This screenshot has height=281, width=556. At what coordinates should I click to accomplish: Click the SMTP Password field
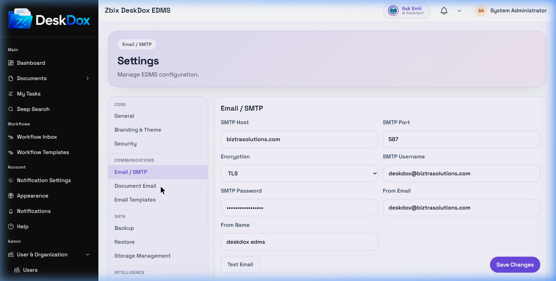click(x=299, y=207)
